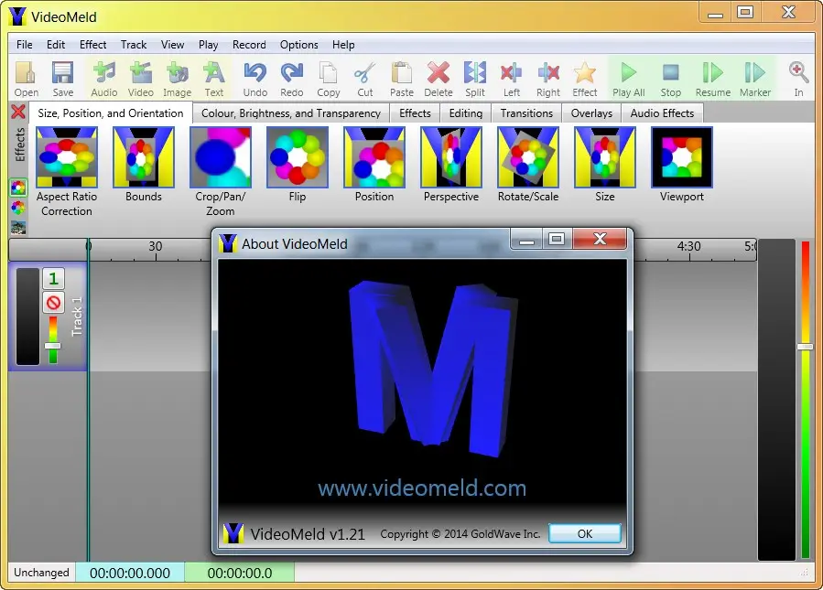
Task: Switch to the Editing tab
Action: pos(466,113)
